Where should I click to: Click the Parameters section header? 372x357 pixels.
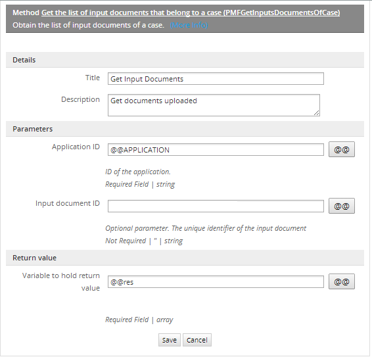185,129
